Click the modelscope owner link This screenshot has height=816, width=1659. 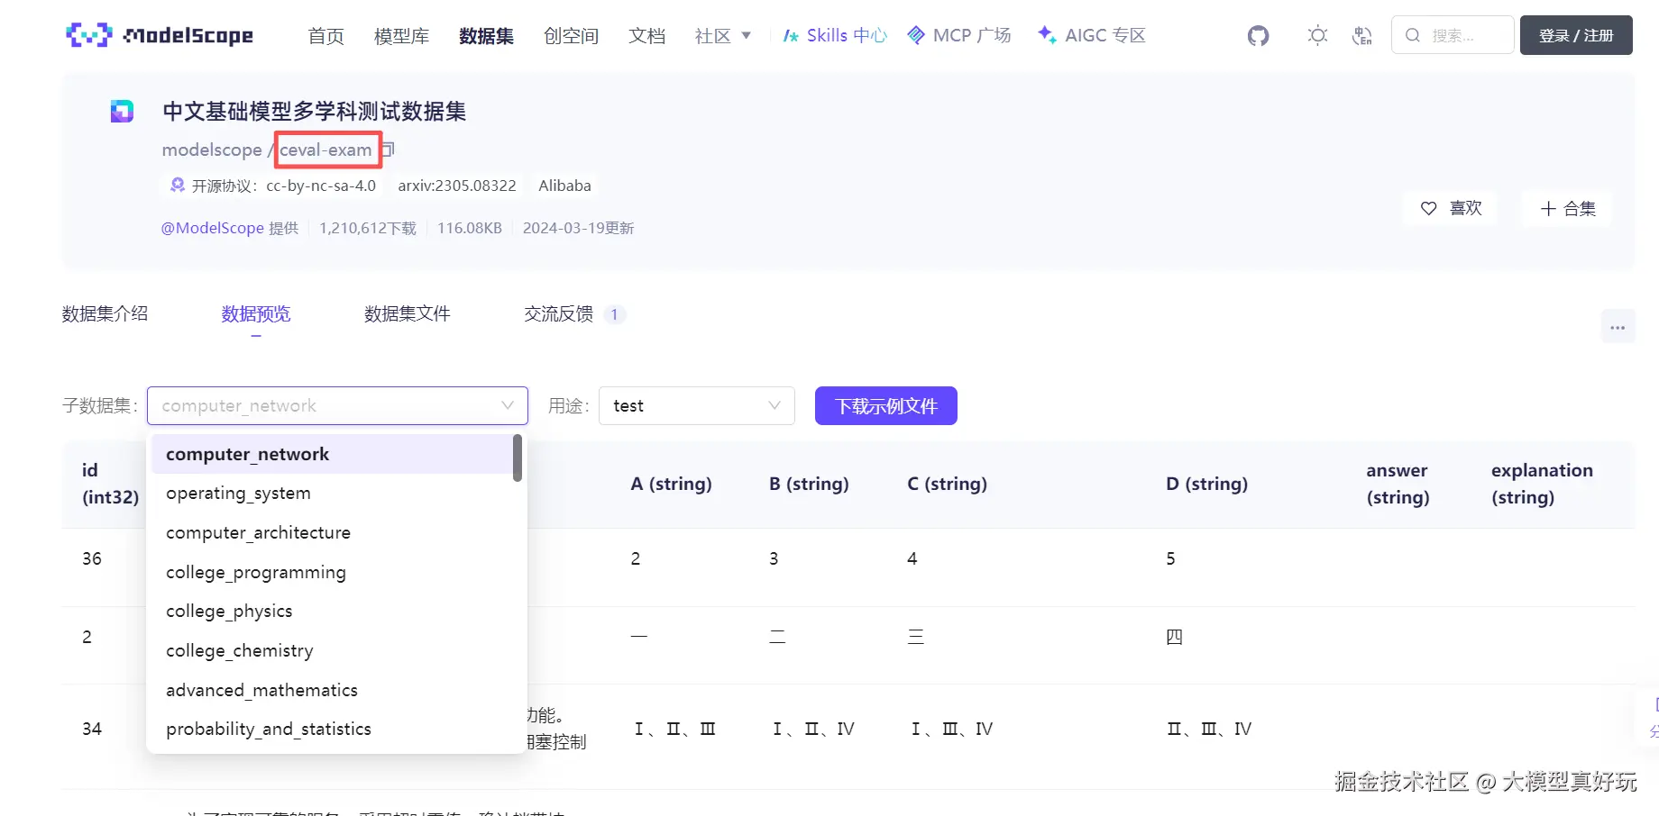[x=212, y=150]
